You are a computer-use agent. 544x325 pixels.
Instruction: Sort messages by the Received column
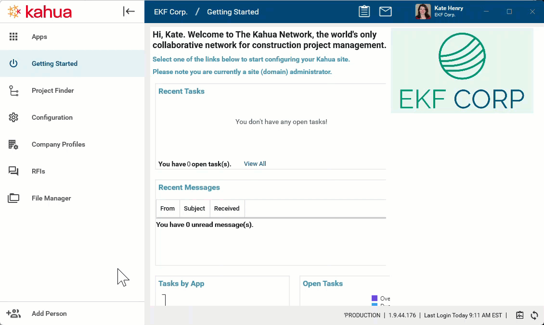point(227,209)
